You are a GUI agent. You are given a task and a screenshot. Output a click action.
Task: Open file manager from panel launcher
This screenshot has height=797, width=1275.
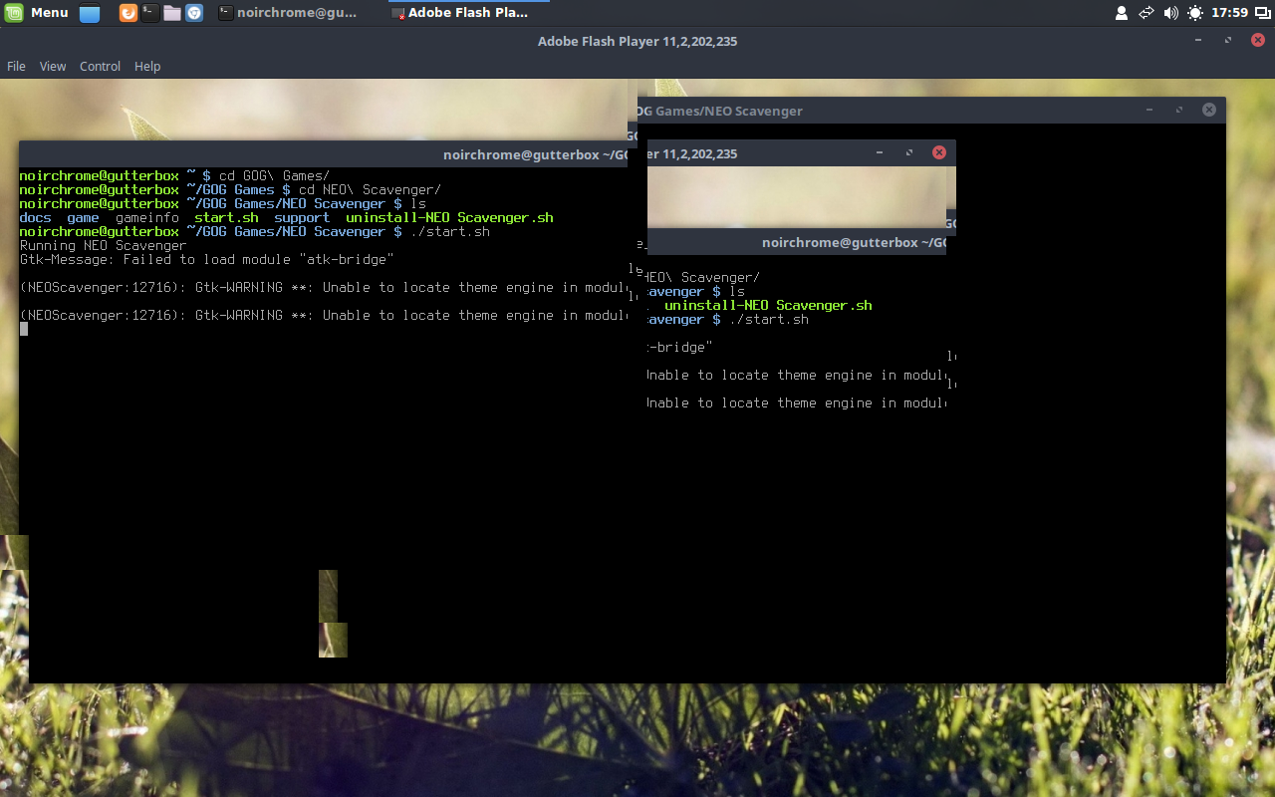tap(172, 13)
